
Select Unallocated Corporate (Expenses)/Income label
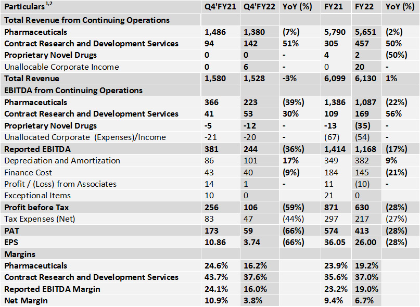(x=85, y=137)
